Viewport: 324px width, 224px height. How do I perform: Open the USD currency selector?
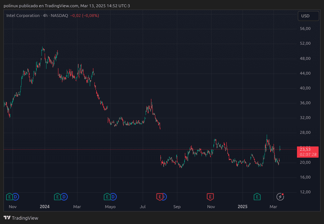coord(308,16)
